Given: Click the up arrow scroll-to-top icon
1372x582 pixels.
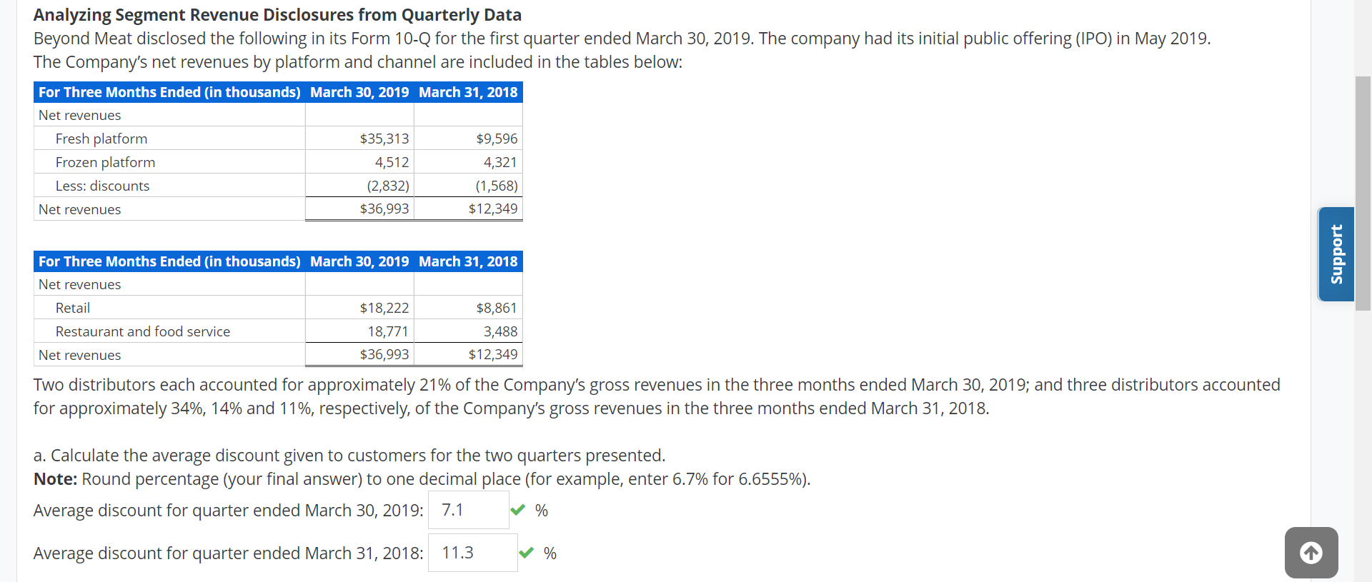Looking at the screenshot, I should click(x=1311, y=552).
